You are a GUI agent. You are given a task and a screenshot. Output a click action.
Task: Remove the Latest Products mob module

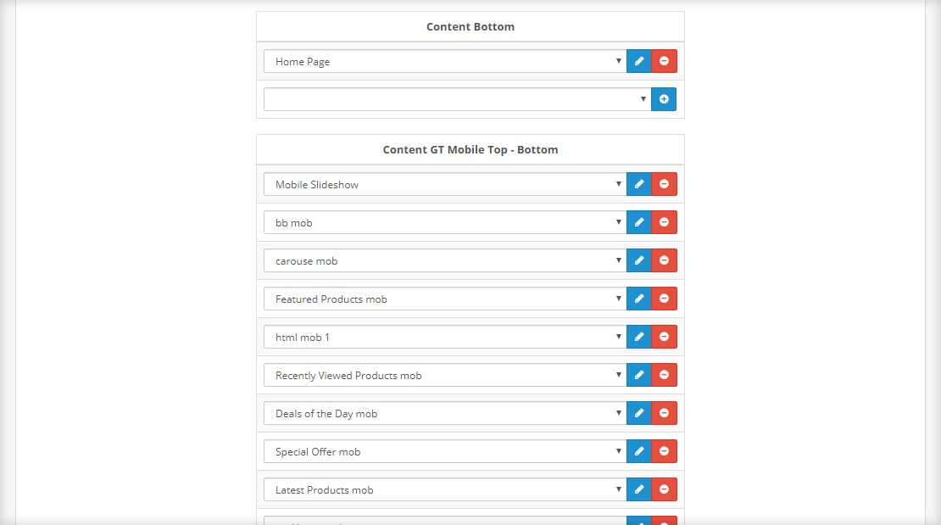[x=665, y=489]
